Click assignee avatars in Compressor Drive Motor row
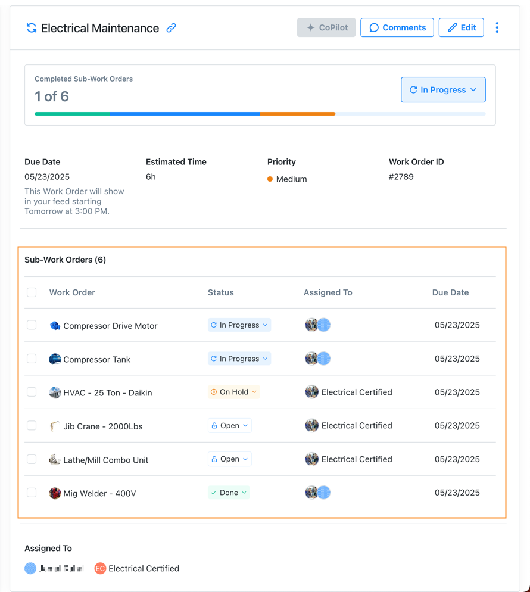The height and width of the screenshot is (592, 530). (317, 325)
